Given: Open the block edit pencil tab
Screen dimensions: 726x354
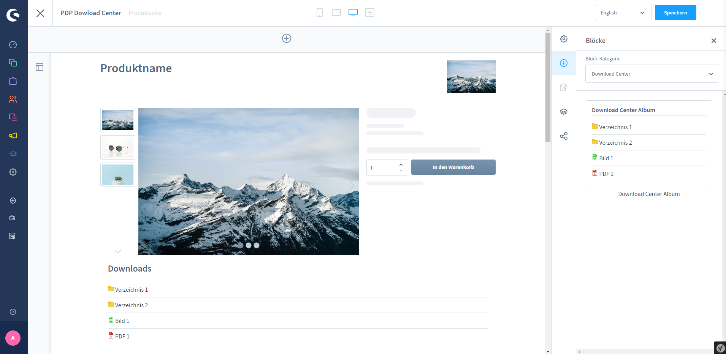Looking at the screenshot, I should pyautogui.click(x=564, y=87).
